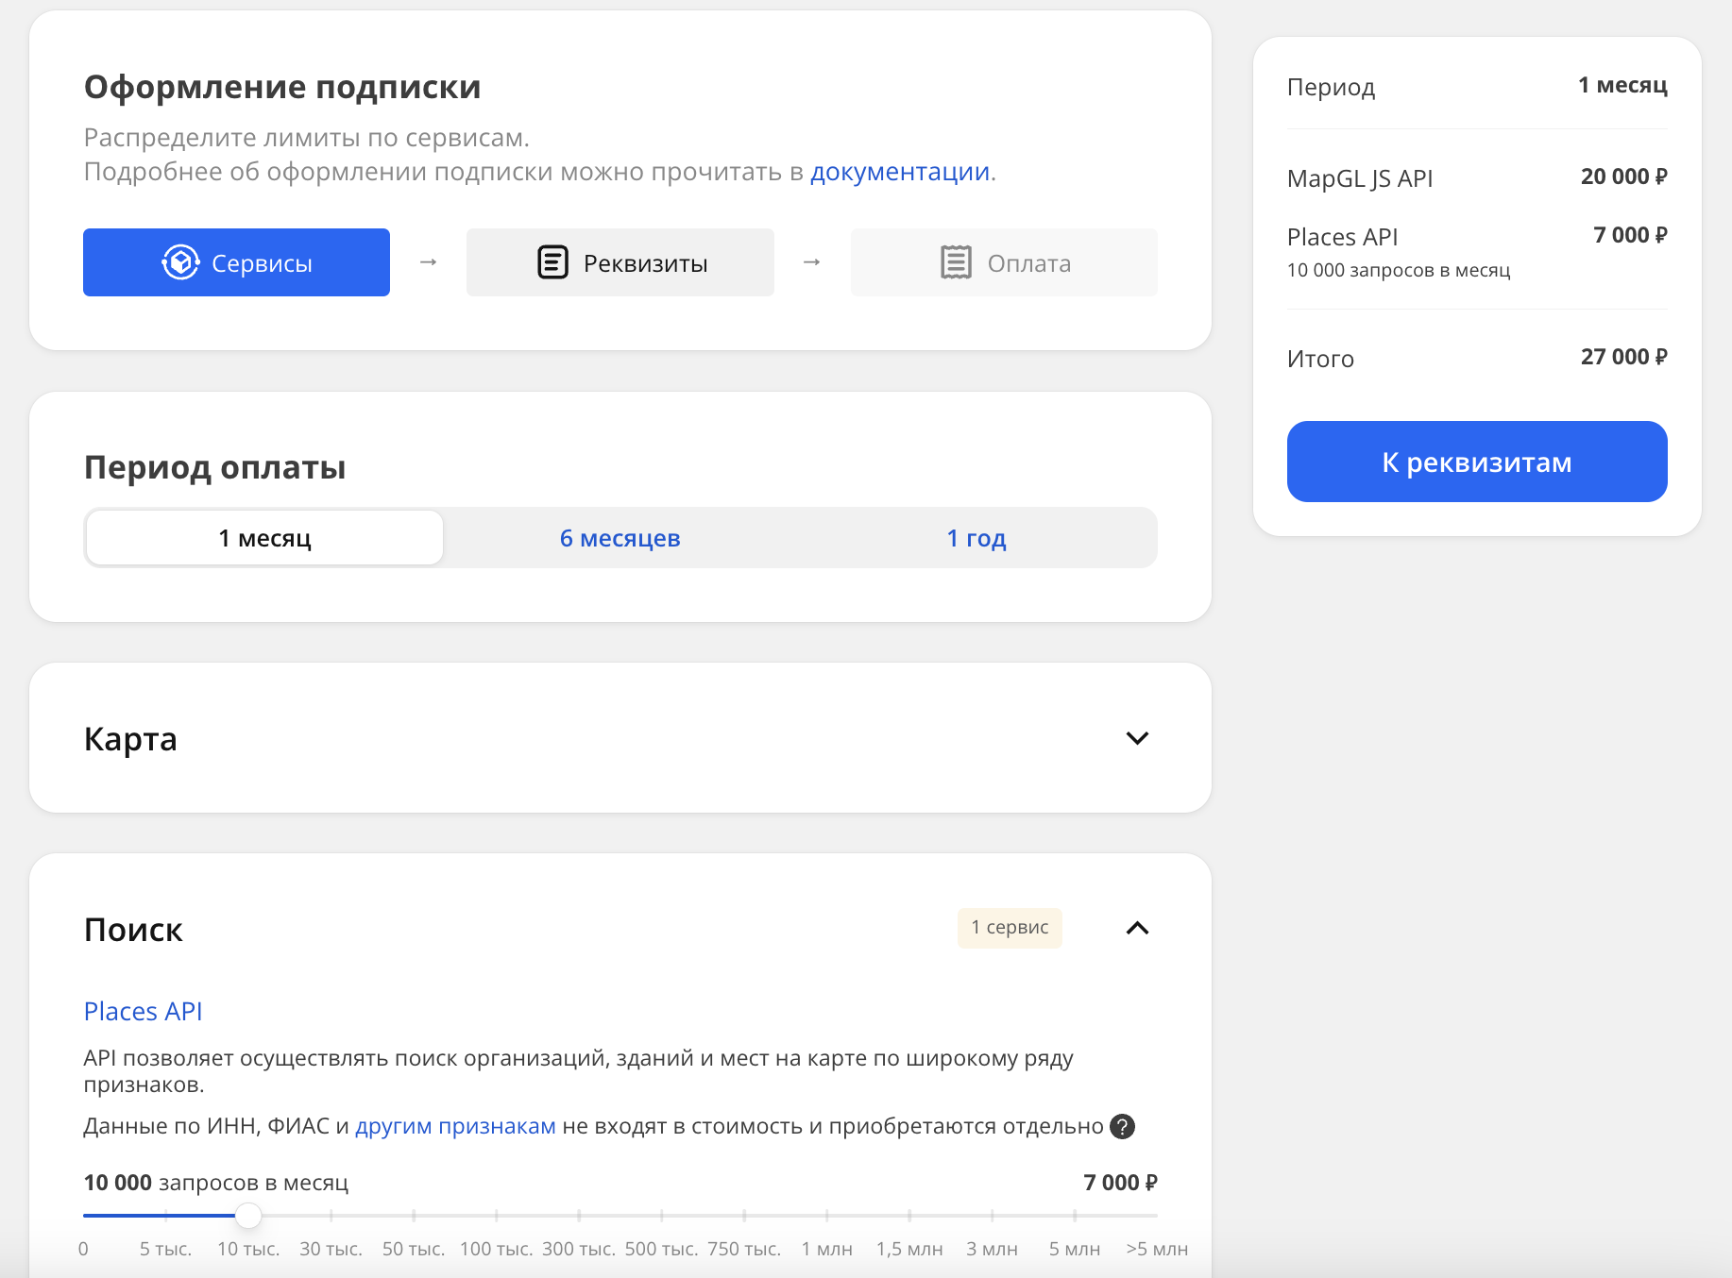1732x1278 pixels.
Task: Open the Реквизиты step tab
Action: coord(620,262)
